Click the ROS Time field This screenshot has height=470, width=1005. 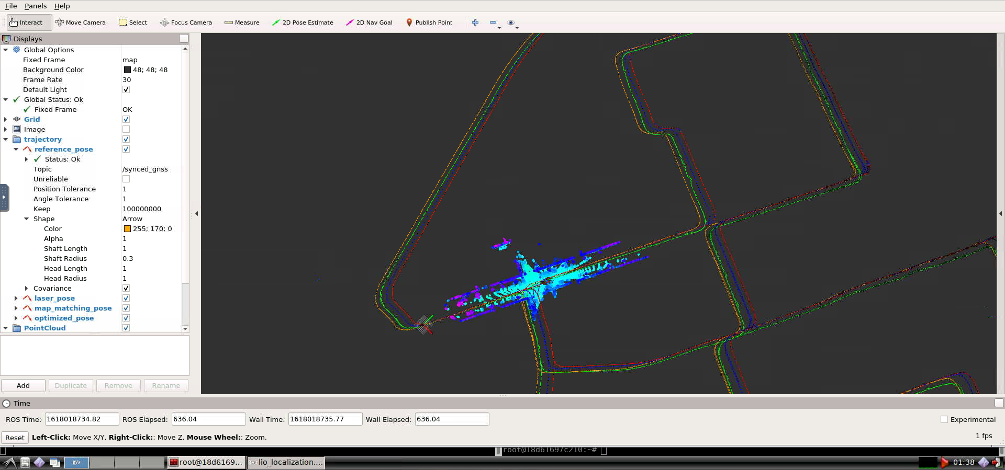[82, 419]
